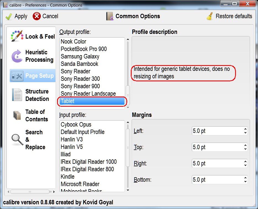Click the Search & Replace magnifier icon
Image resolution: width=258 pixels, height=209 pixels.
17,140
